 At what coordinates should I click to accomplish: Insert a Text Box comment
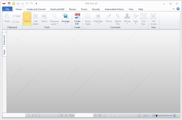pos(143,19)
